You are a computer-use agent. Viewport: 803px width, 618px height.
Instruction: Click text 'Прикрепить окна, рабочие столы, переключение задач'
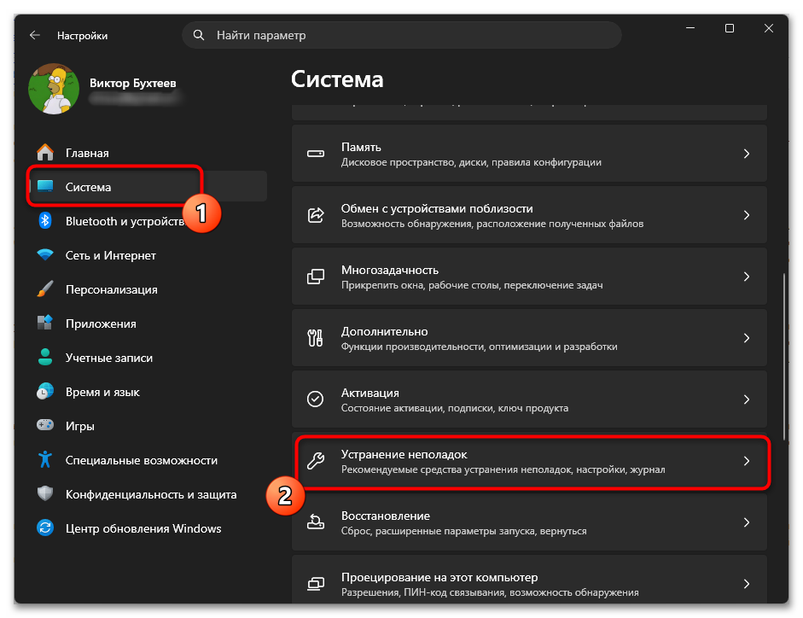[x=472, y=285]
